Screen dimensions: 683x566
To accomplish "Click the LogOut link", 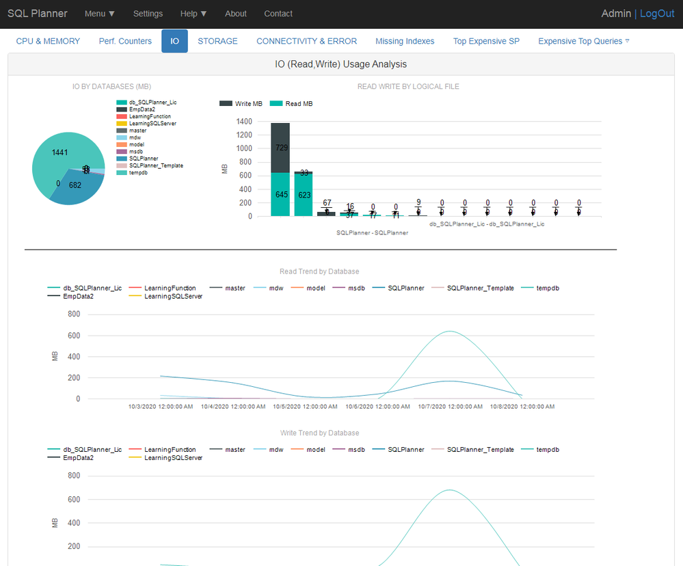I will pyautogui.click(x=657, y=14).
